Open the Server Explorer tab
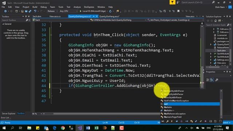 click(x=9, y=114)
